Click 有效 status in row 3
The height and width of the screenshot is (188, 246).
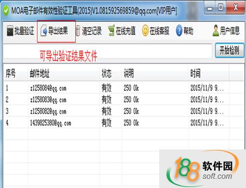(107, 111)
